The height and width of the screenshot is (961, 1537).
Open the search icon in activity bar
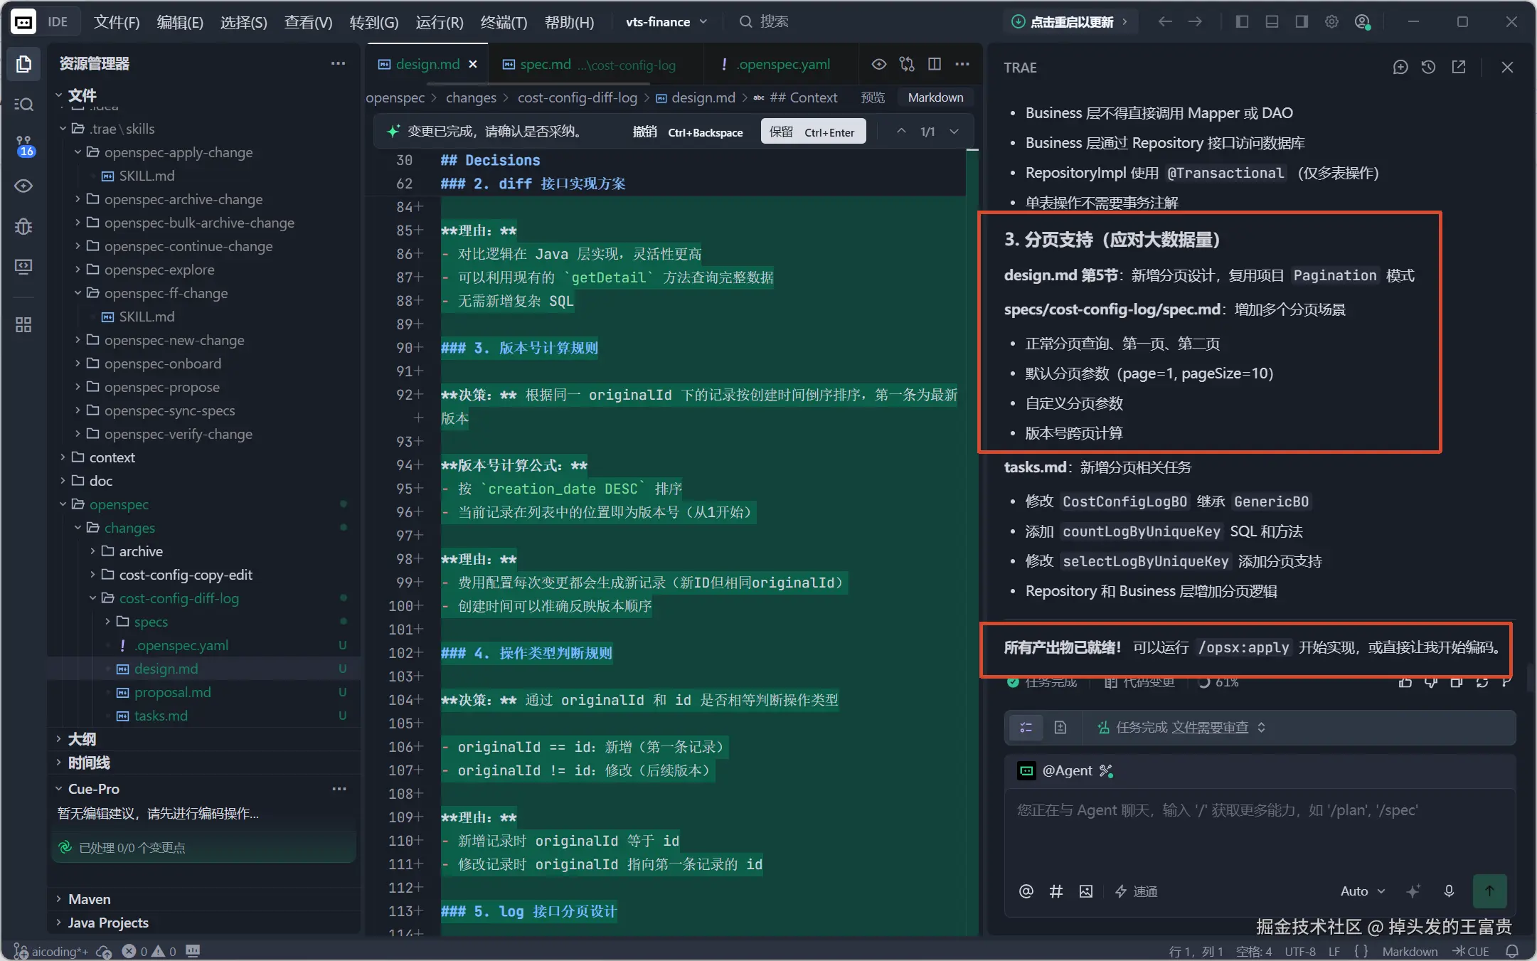pyautogui.click(x=23, y=105)
